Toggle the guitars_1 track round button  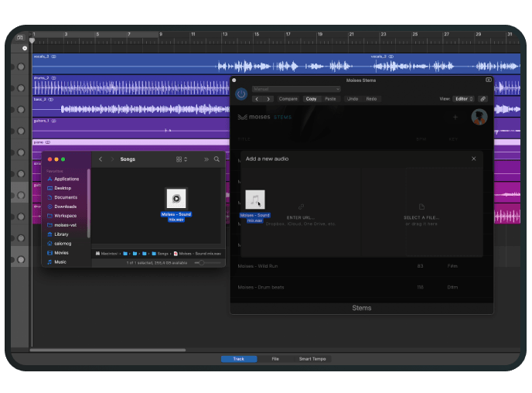coord(21,131)
